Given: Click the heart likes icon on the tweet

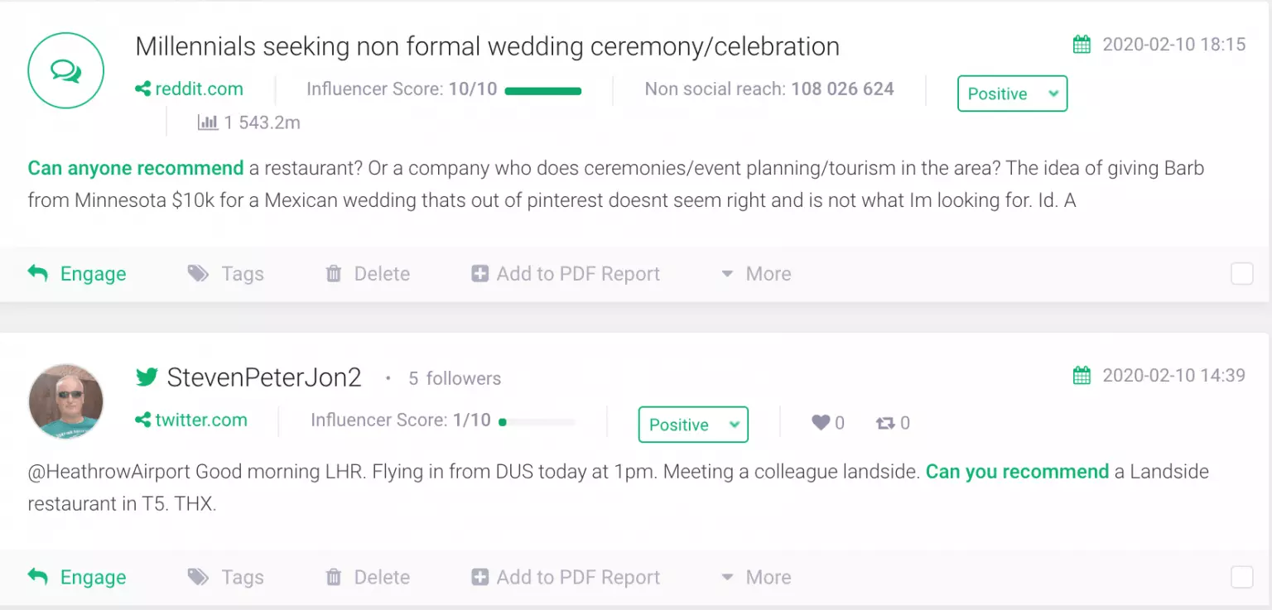Looking at the screenshot, I should (821, 423).
